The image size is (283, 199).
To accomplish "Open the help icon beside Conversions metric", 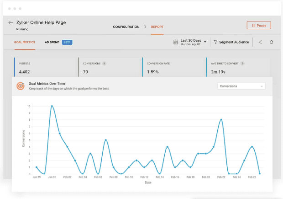I will pyautogui.click(x=105, y=64).
